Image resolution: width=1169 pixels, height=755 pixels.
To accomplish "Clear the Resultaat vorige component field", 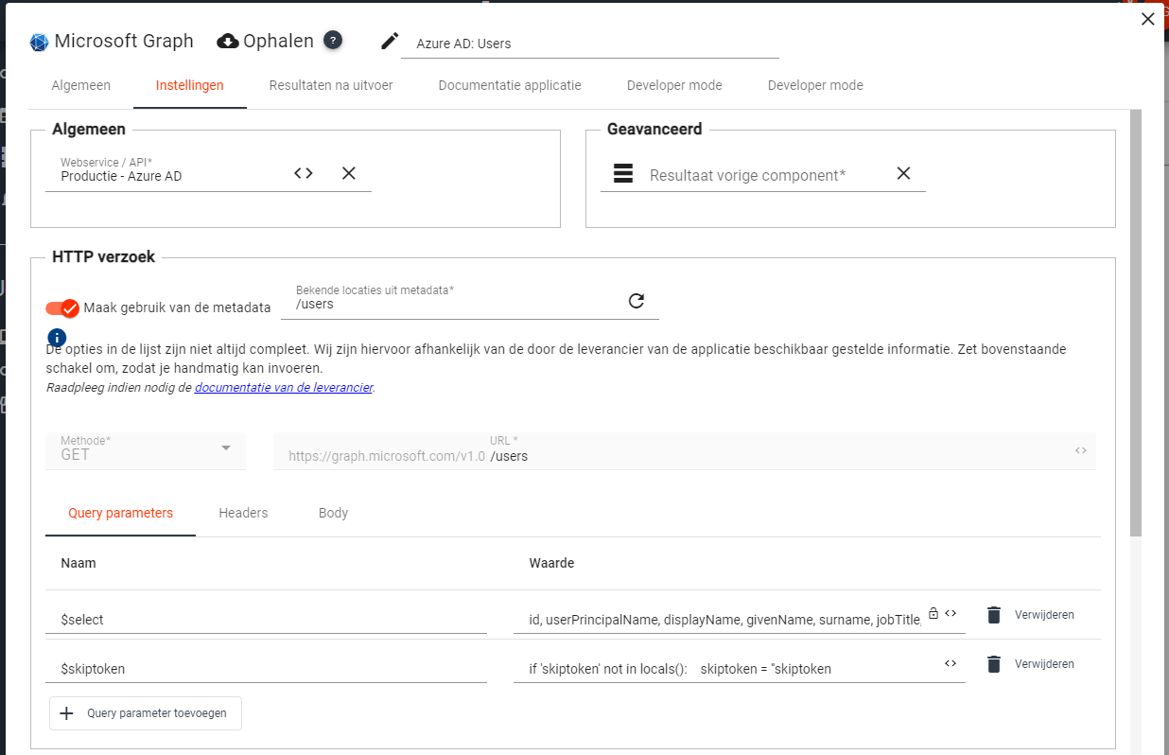I will click(x=903, y=173).
